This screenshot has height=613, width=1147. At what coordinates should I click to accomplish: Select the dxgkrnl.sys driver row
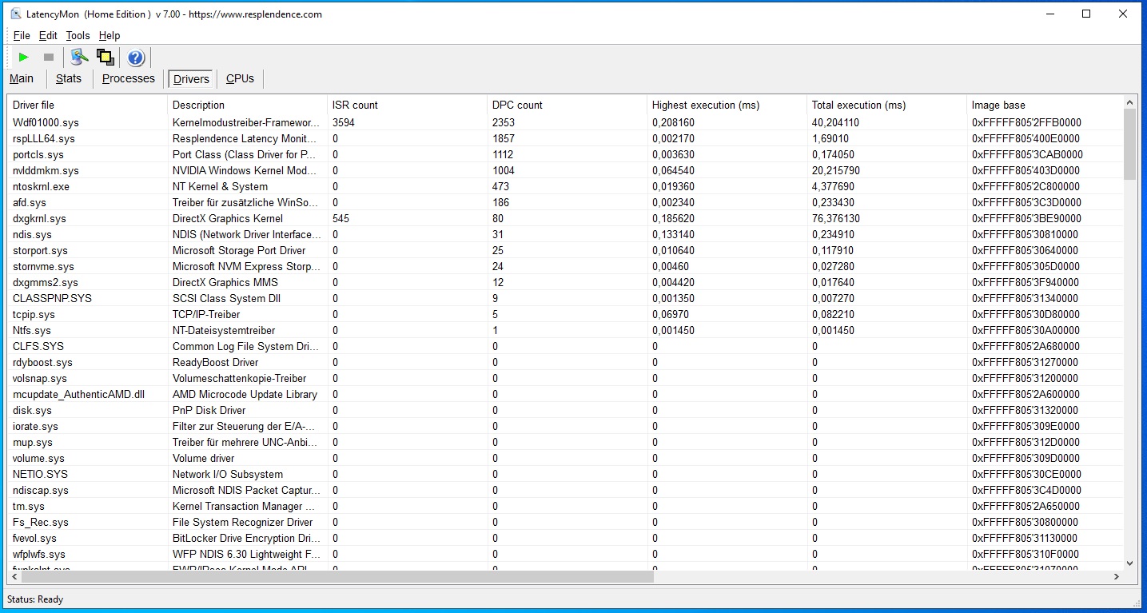(x=565, y=218)
